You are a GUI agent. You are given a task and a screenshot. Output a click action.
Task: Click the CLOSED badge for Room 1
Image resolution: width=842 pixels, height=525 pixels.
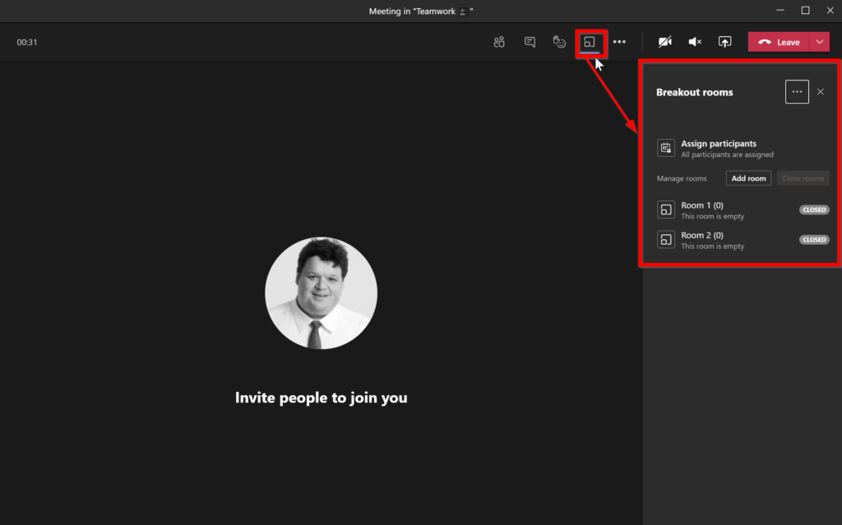pos(814,210)
